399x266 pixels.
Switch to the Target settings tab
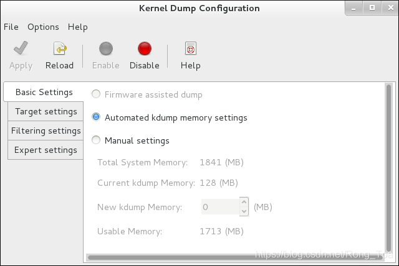tap(46, 111)
